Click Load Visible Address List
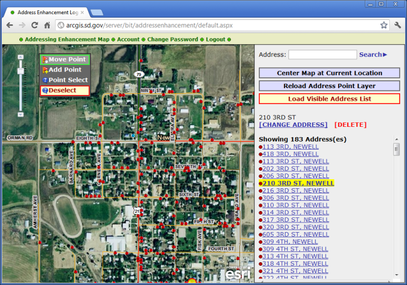The width and height of the screenshot is (407, 285). coord(329,99)
